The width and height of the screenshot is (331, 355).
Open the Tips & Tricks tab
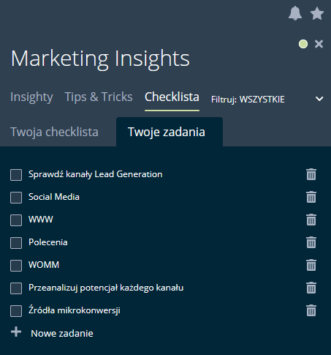tap(99, 97)
